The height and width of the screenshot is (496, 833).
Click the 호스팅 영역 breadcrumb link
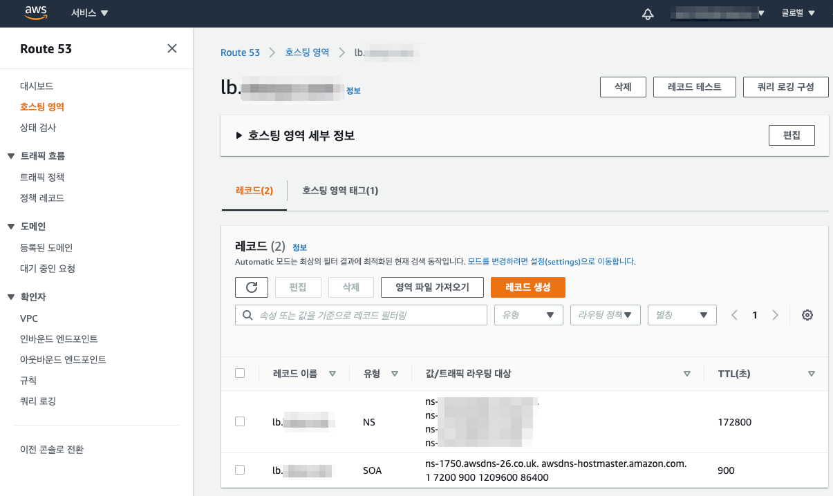point(307,53)
